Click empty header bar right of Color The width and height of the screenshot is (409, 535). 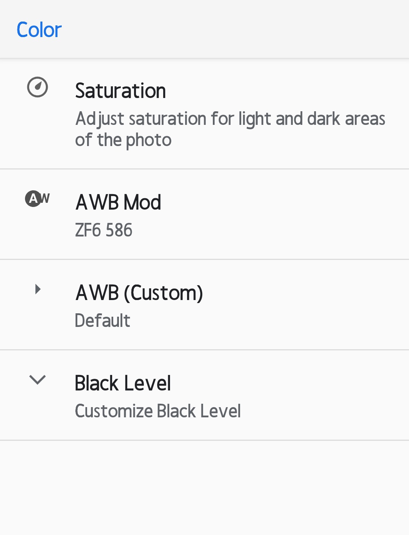tap(235, 30)
